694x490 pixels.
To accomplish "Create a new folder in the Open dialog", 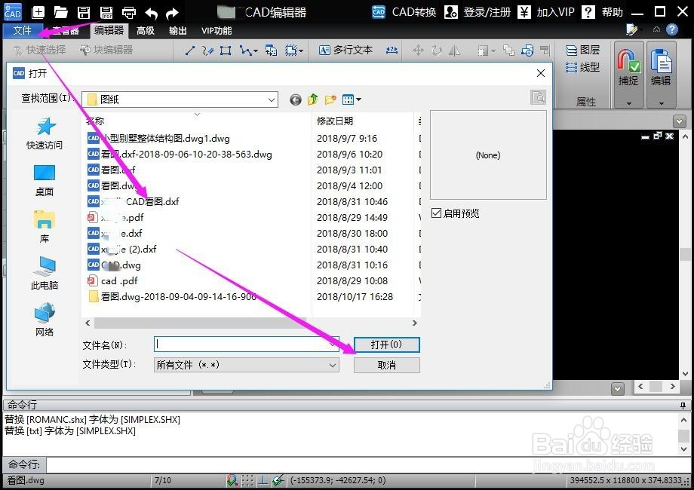I will tap(330, 99).
